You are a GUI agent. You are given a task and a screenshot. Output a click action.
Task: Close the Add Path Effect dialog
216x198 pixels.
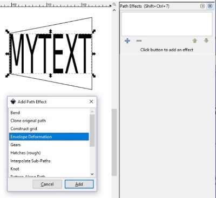[91, 101]
